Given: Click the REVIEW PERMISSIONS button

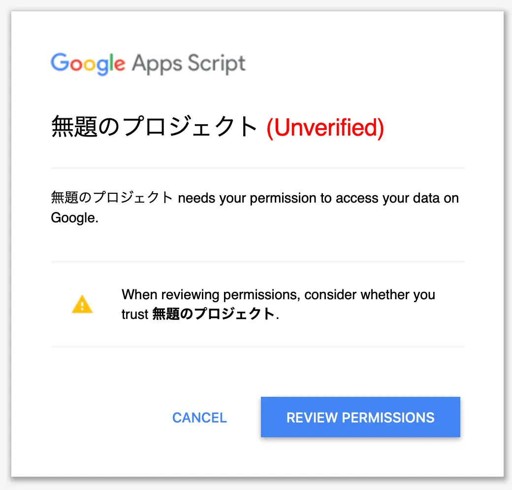Looking at the screenshot, I should 360,417.
